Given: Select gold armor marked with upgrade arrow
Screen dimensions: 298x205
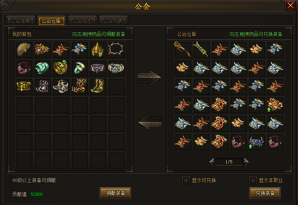Looking at the screenshot, I should [275, 105].
